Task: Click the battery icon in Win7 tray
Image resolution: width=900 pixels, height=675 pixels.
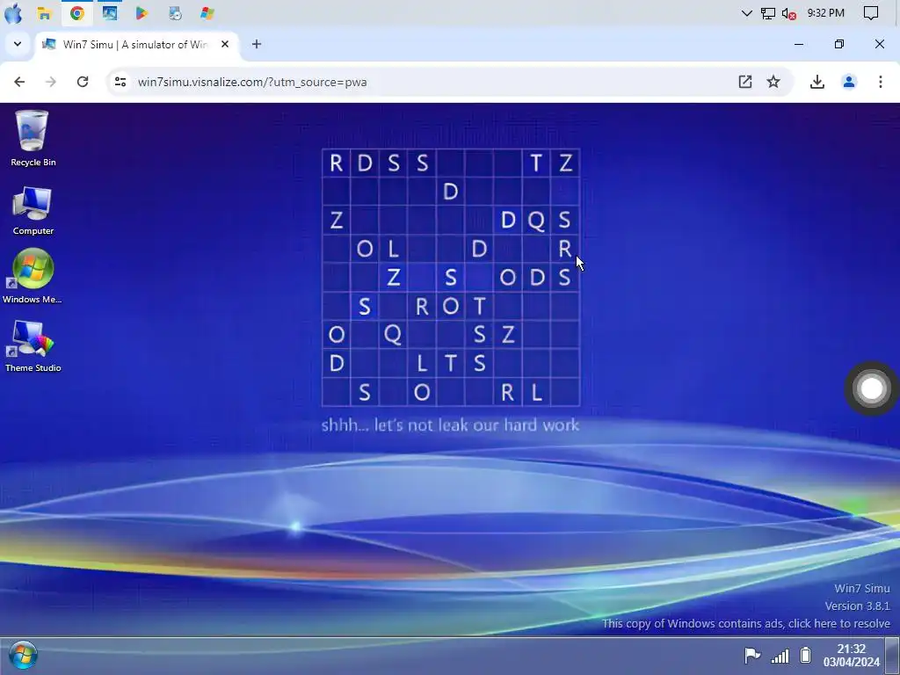Action: click(805, 655)
